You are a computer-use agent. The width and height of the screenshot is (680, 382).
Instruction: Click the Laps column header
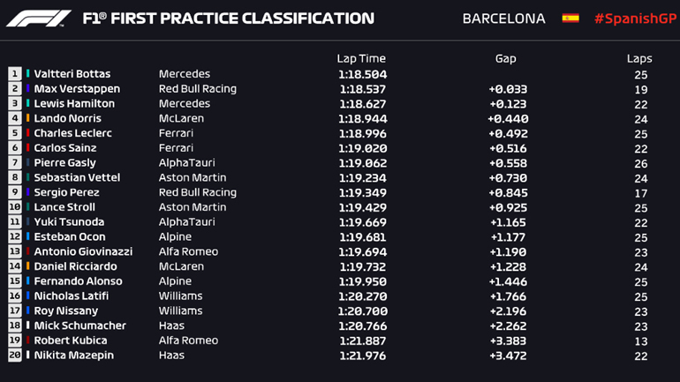coord(639,58)
